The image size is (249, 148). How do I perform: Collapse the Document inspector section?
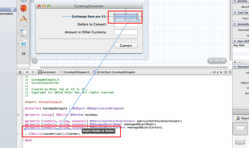(x=235, y=67)
